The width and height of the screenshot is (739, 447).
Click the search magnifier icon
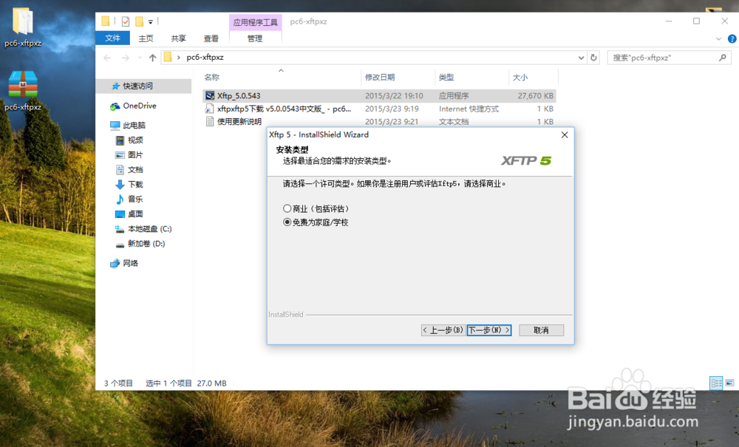723,58
